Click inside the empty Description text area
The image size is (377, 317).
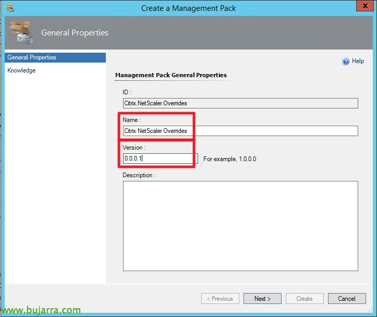[240, 226]
